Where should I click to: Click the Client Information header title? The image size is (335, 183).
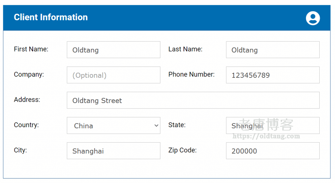point(51,17)
